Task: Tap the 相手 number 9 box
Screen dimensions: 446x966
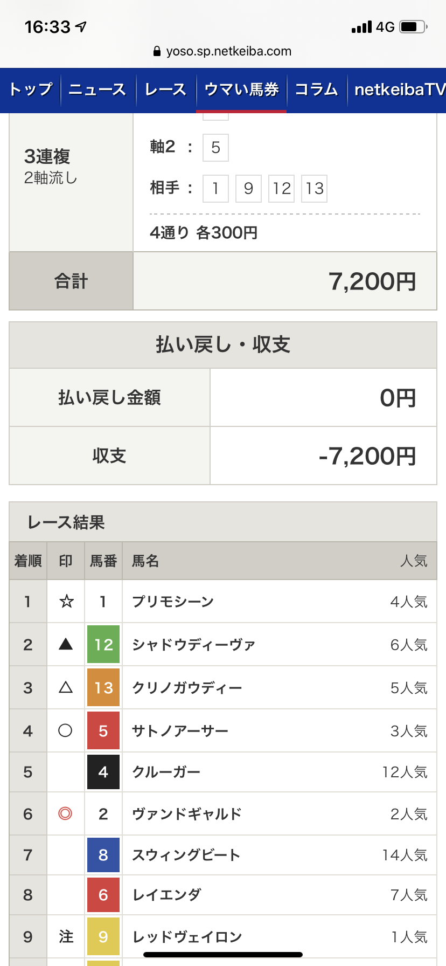Action: tap(248, 189)
